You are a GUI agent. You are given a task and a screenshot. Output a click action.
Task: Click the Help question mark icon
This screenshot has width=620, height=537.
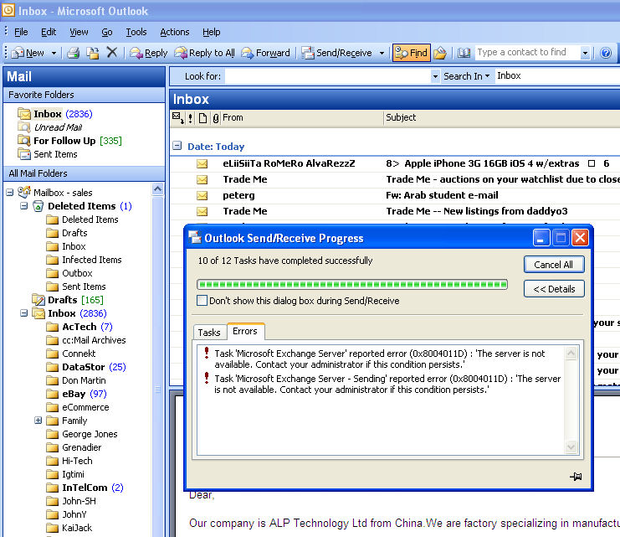606,53
